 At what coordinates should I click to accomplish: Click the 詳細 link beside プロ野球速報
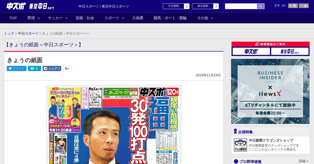pyautogui.click(x=304, y=161)
